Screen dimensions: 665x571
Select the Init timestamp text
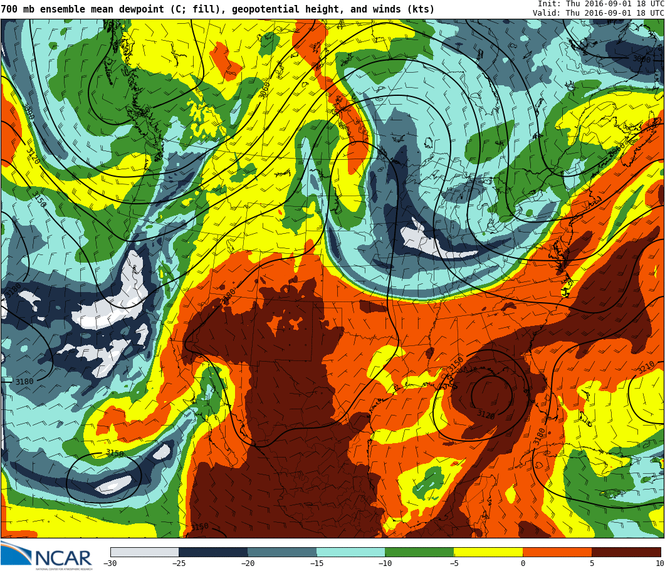pos(600,4)
